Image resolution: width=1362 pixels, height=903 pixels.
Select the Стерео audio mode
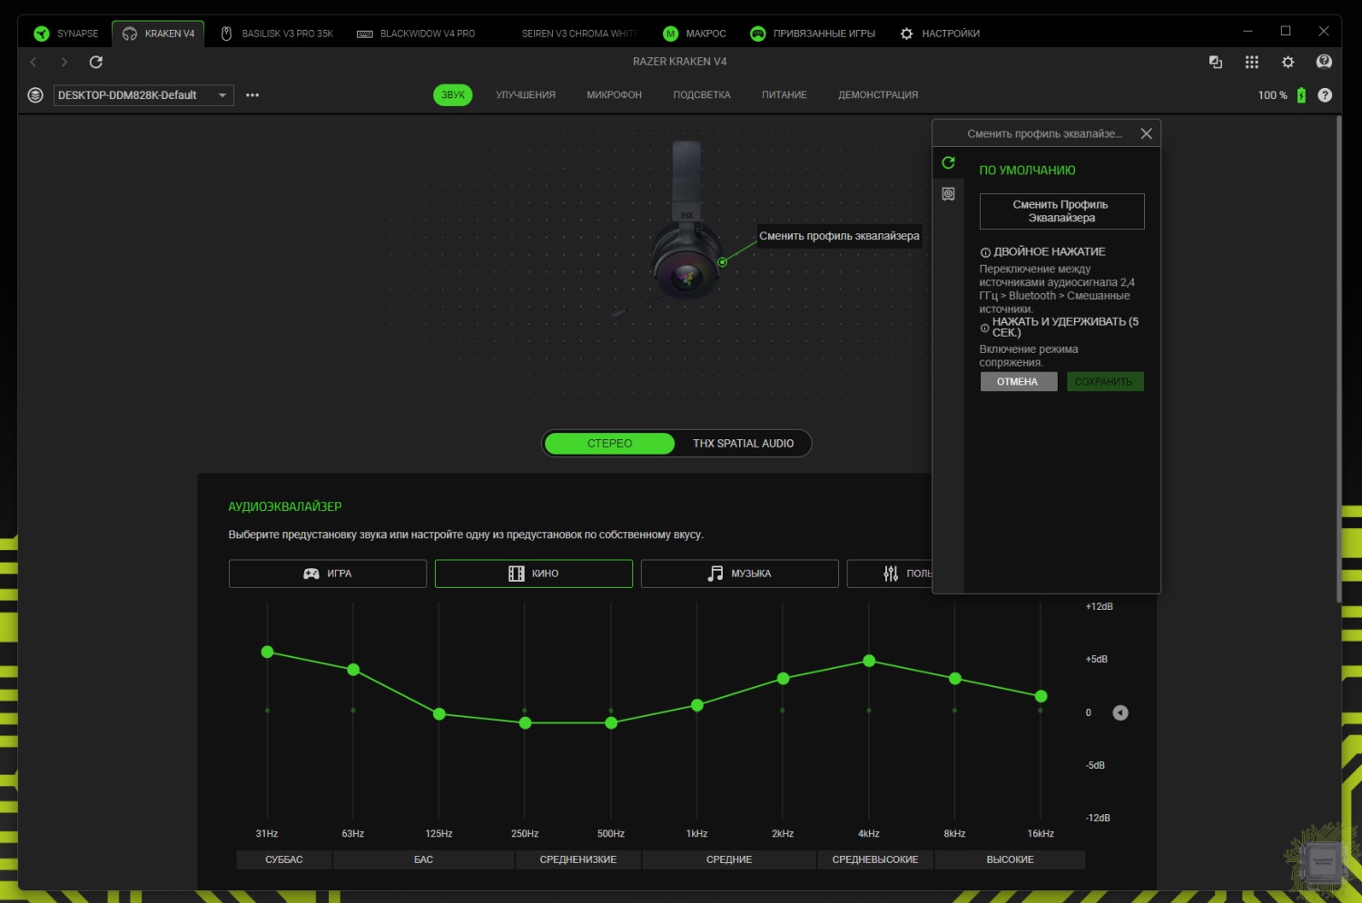tap(609, 444)
